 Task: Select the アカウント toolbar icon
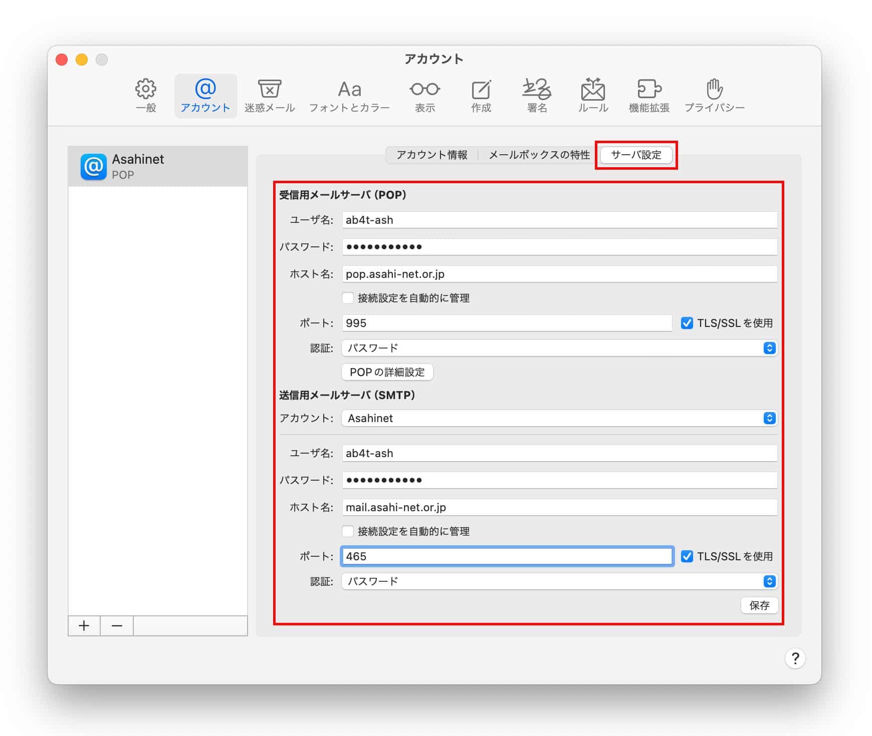[x=205, y=96]
